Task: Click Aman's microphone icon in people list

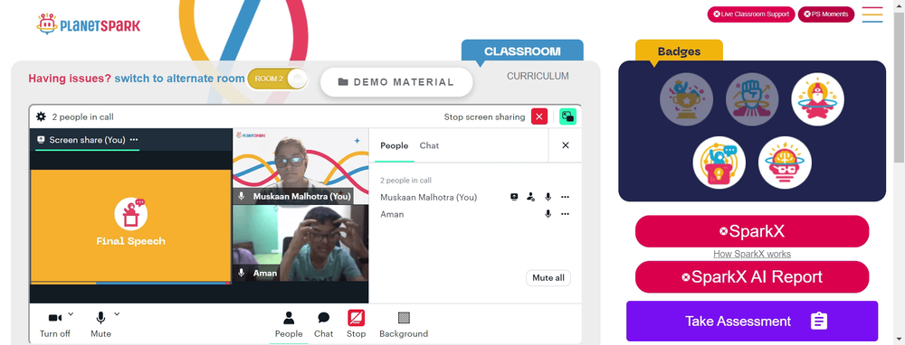Action: 548,214
